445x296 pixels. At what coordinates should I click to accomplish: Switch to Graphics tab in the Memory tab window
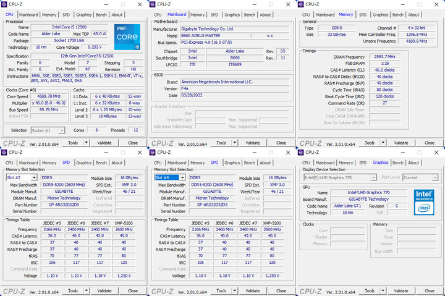point(380,15)
